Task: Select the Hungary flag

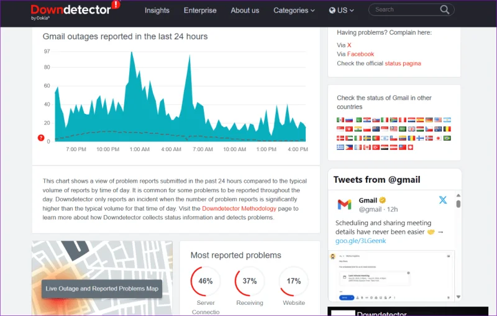Action: point(420,129)
